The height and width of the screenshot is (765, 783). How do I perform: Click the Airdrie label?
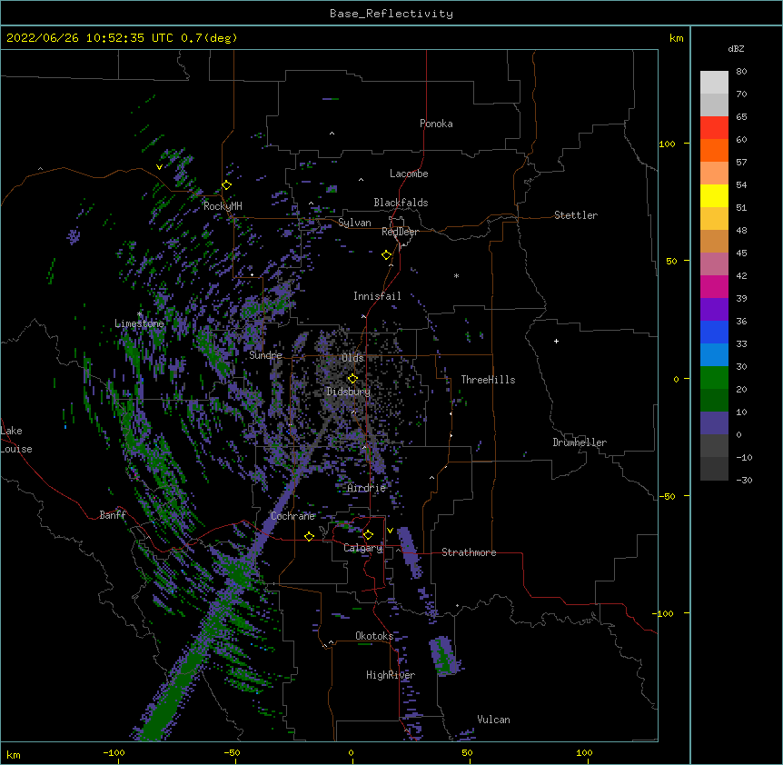[x=367, y=488]
